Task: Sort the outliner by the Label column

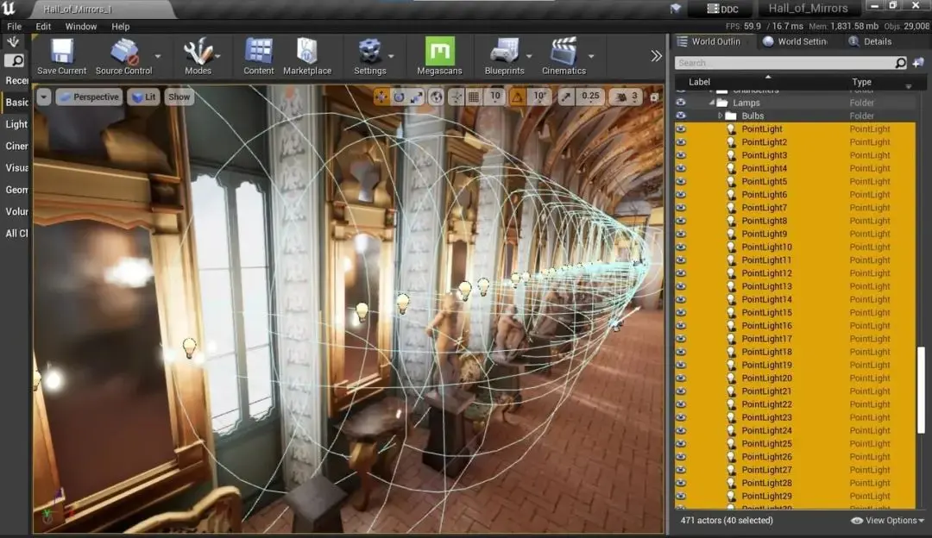Action: tap(700, 82)
